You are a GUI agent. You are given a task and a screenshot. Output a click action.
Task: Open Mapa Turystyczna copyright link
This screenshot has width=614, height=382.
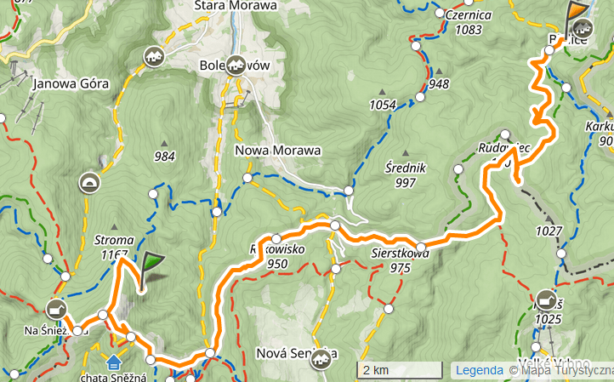561,370
